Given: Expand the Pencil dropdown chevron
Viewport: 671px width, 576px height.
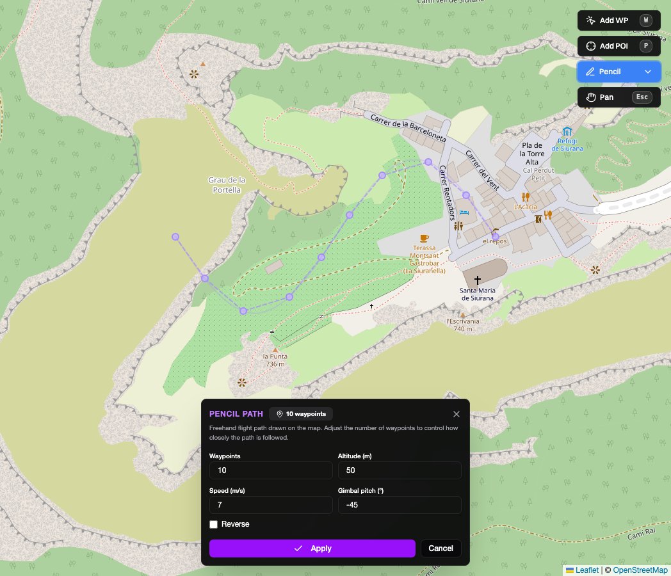Looking at the screenshot, I should click(x=648, y=72).
